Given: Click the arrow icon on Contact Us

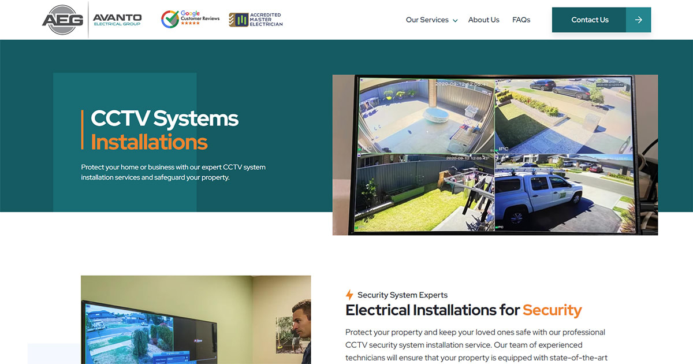Looking at the screenshot, I should 639,19.
